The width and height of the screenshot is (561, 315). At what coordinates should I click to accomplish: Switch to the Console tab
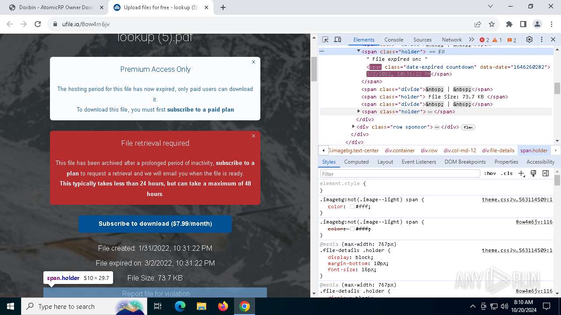coord(394,39)
